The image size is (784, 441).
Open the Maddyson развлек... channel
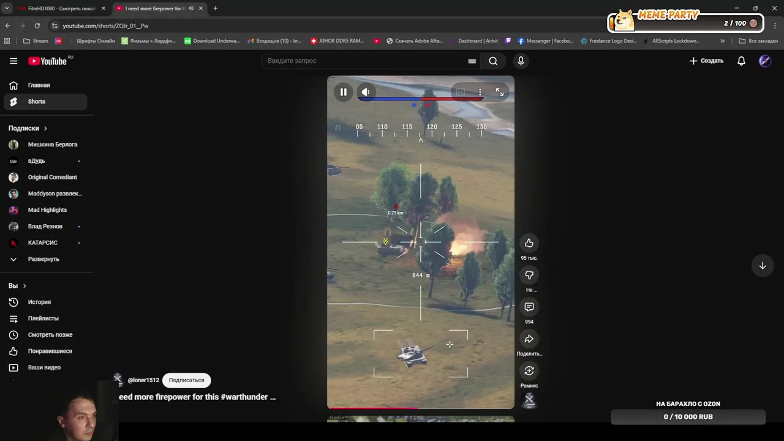[x=45, y=194]
